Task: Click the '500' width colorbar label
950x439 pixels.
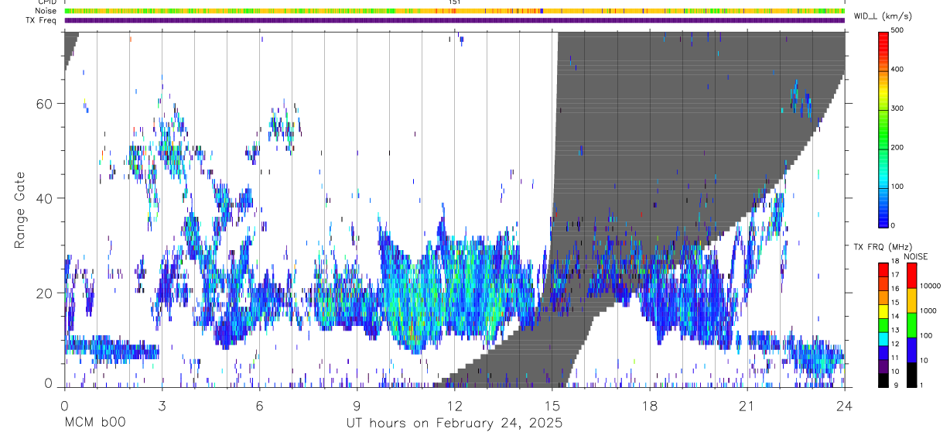Action: click(x=897, y=30)
